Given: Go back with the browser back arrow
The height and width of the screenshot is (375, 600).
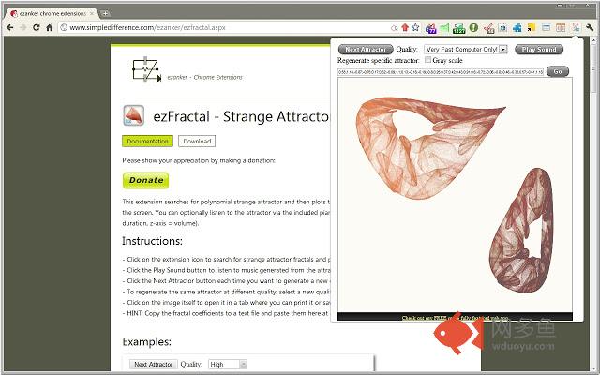Looking at the screenshot, I should pos(10,27).
